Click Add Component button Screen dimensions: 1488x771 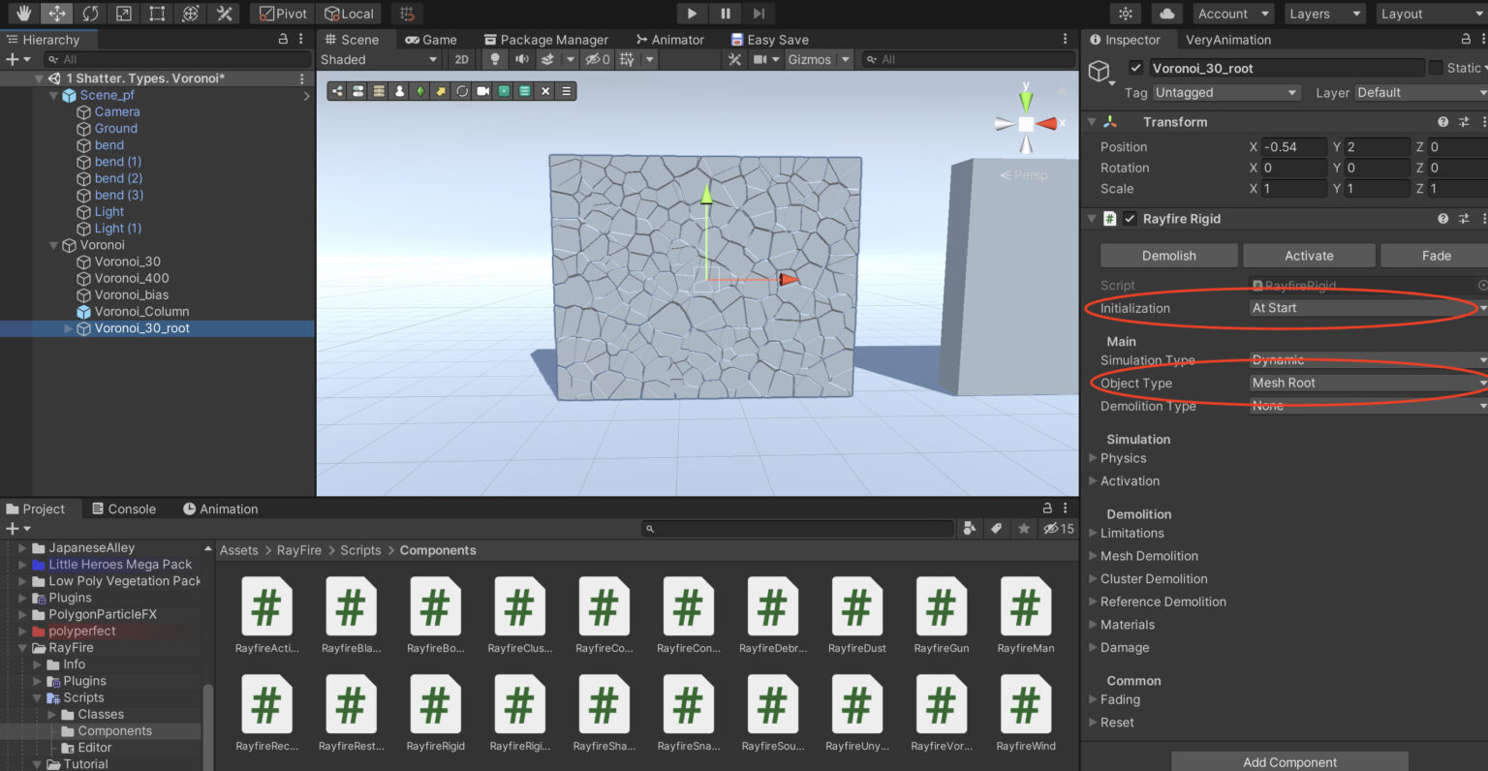1289,761
